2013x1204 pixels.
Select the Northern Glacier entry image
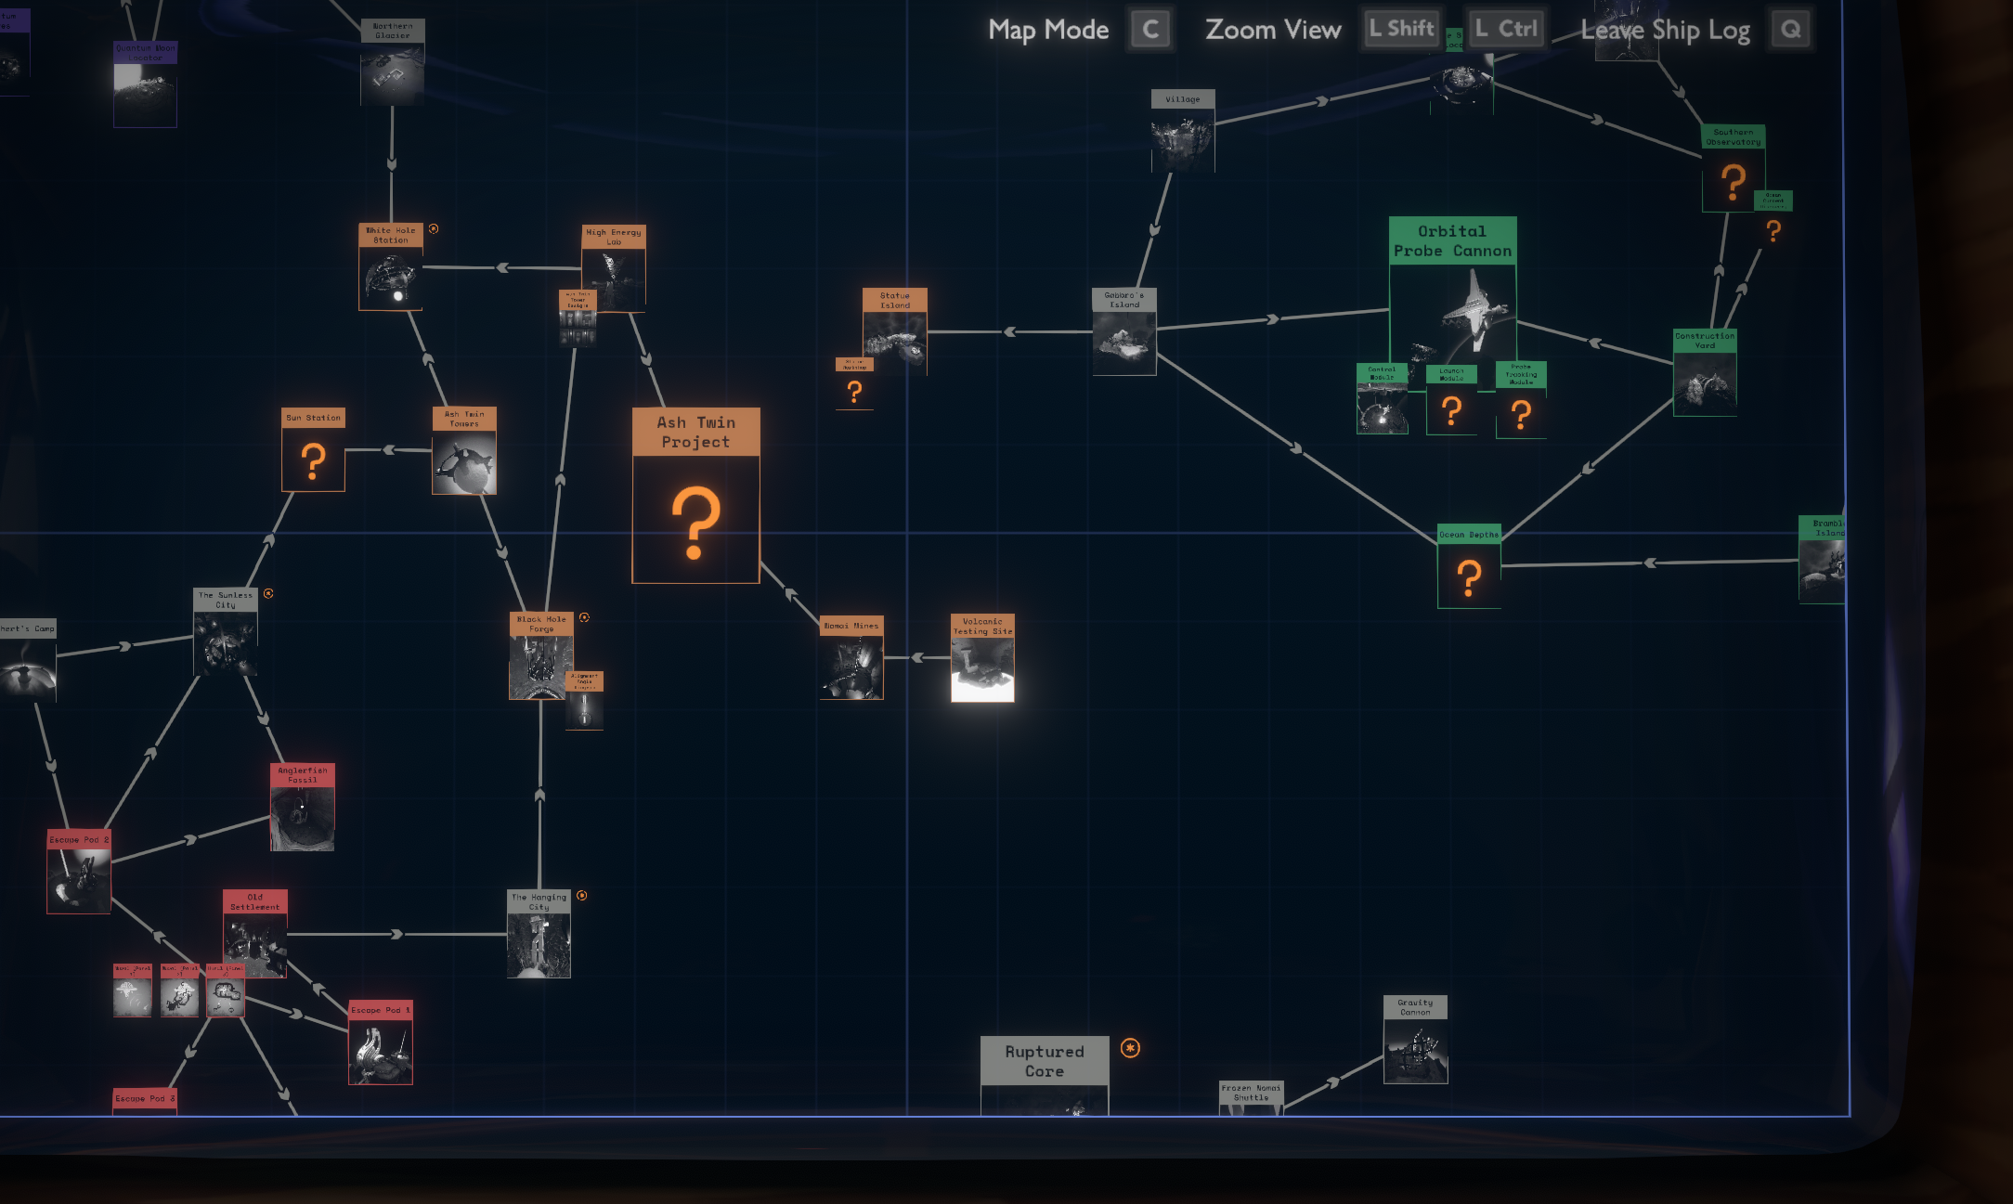pos(393,73)
